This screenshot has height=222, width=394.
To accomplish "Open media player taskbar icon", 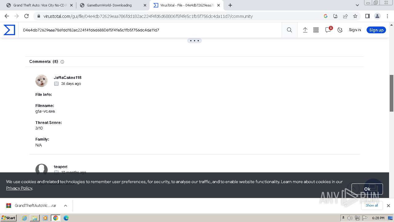I will [x=45, y=218].
